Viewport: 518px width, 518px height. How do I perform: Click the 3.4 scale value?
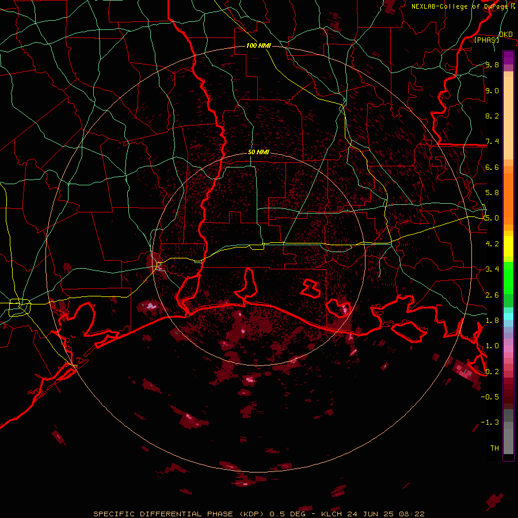point(492,269)
